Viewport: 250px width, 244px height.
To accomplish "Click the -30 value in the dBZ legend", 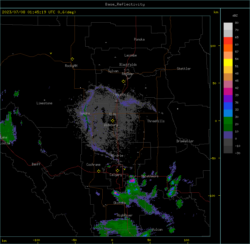I will 238,153.
